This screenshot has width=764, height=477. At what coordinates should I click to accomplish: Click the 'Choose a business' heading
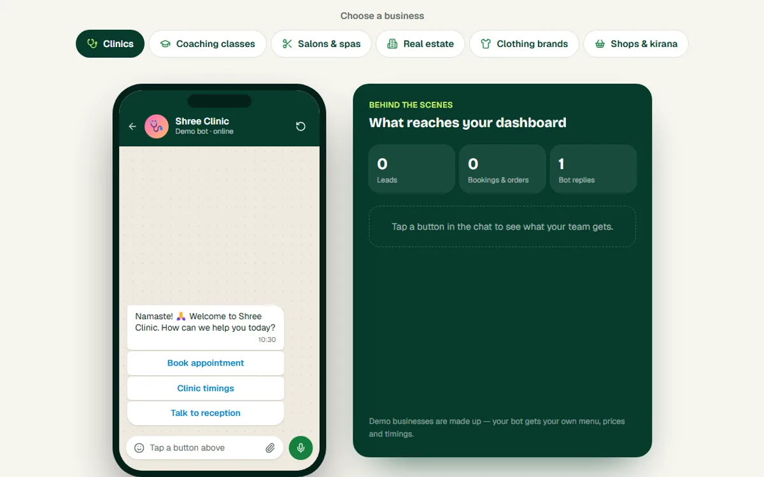(382, 16)
